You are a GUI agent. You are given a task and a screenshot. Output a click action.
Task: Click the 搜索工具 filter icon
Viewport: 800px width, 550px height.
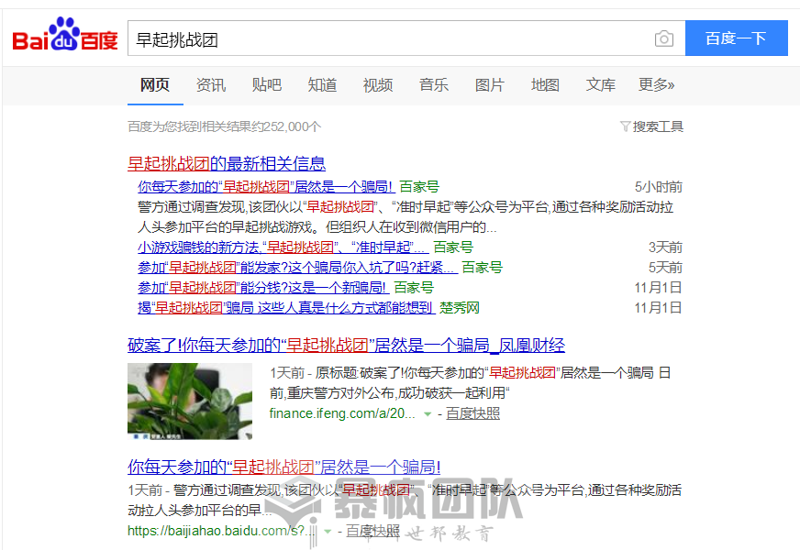coord(625,126)
